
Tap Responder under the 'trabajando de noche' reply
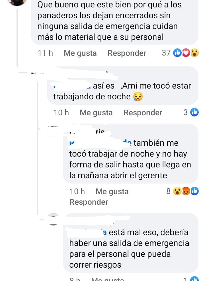click(143, 113)
